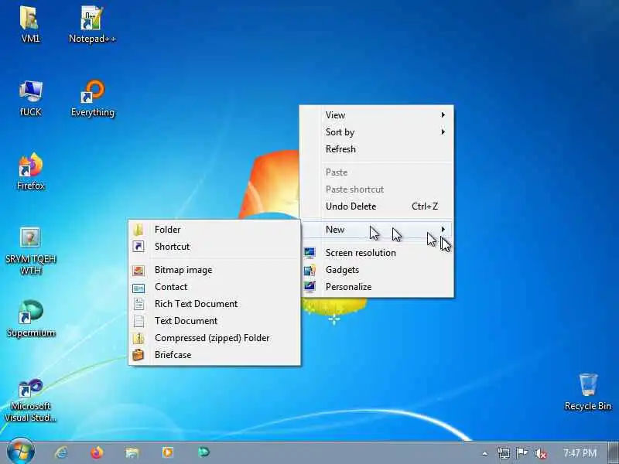
Task: Expand the Sort by submenu arrow
Action: tap(443, 131)
